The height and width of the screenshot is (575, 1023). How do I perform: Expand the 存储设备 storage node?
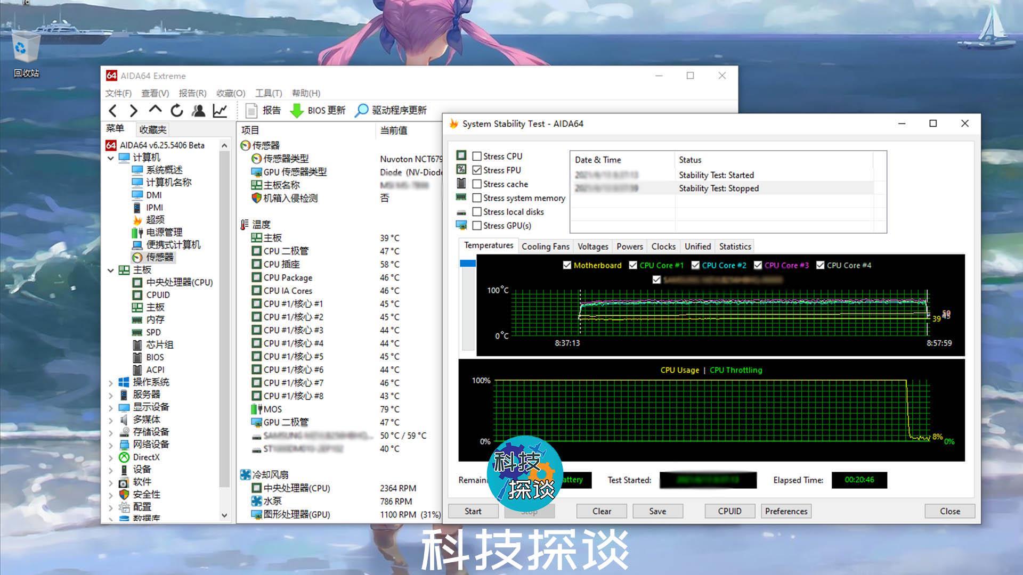click(x=111, y=432)
